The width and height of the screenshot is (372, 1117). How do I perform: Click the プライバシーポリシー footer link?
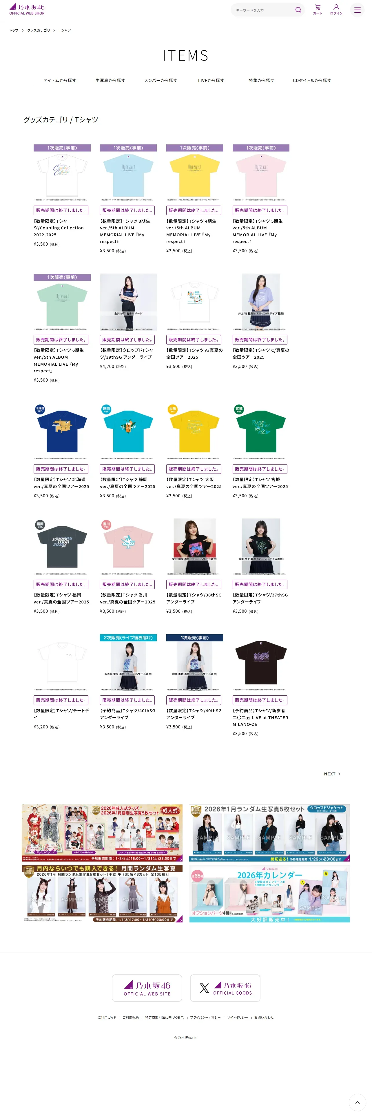click(205, 1017)
